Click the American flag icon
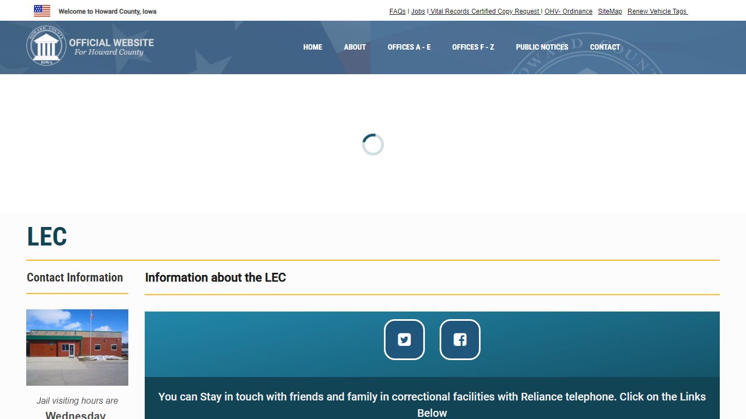 tap(42, 11)
